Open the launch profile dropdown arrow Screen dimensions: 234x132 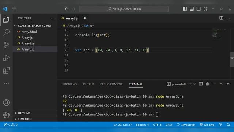[x=195, y=84]
